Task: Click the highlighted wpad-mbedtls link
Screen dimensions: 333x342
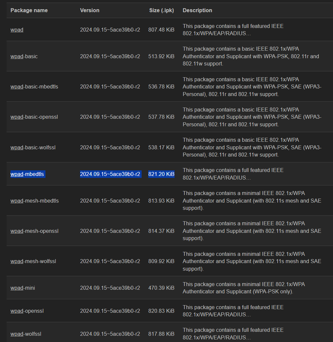Action: click(27, 174)
